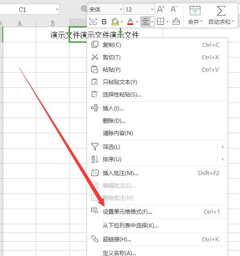Screen dimensions: 240x256
Task: Click the Sort A-Z icon
Action: (95, 159)
